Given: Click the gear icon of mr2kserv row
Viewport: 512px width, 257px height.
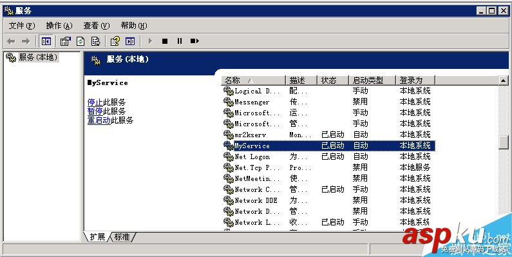Looking at the screenshot, I should coord(228,134).
